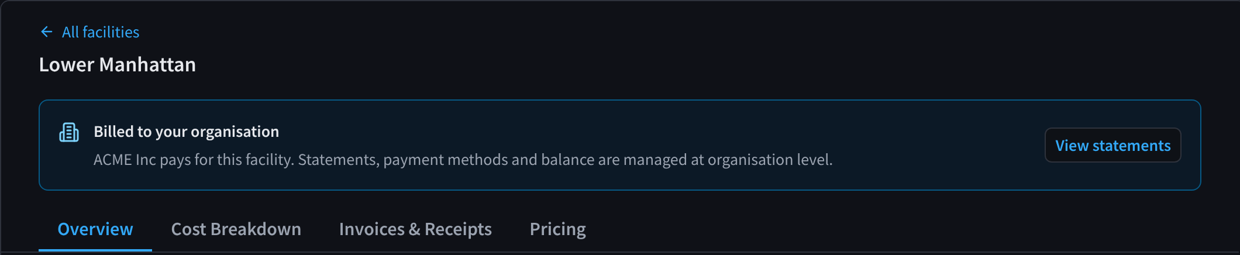Click the back arrow icon beside All facilities
The height and width of the screenshot is (255, 1240).
click(x=47, y=32)
